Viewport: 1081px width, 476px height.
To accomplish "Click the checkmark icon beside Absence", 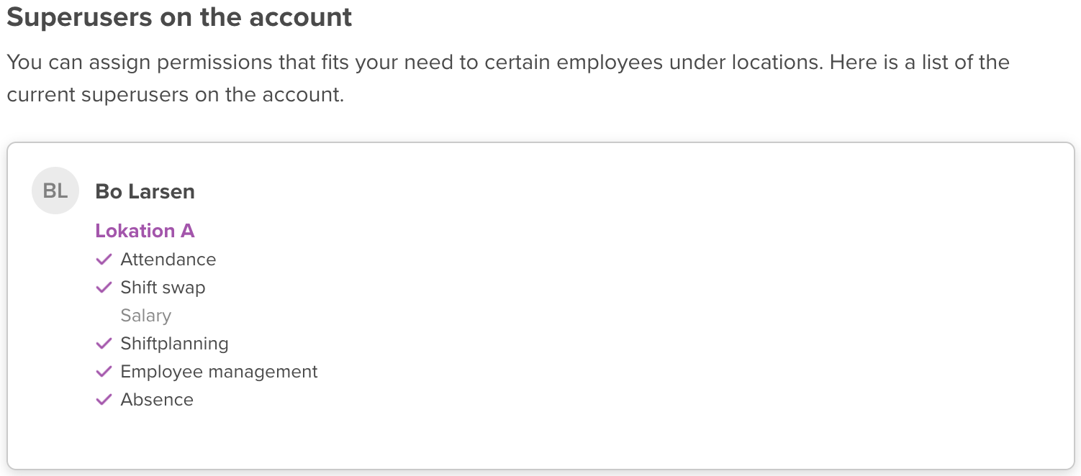I will tap(104, 399).
